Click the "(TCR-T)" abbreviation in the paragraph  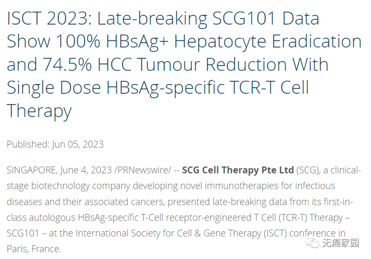(293, 218)
